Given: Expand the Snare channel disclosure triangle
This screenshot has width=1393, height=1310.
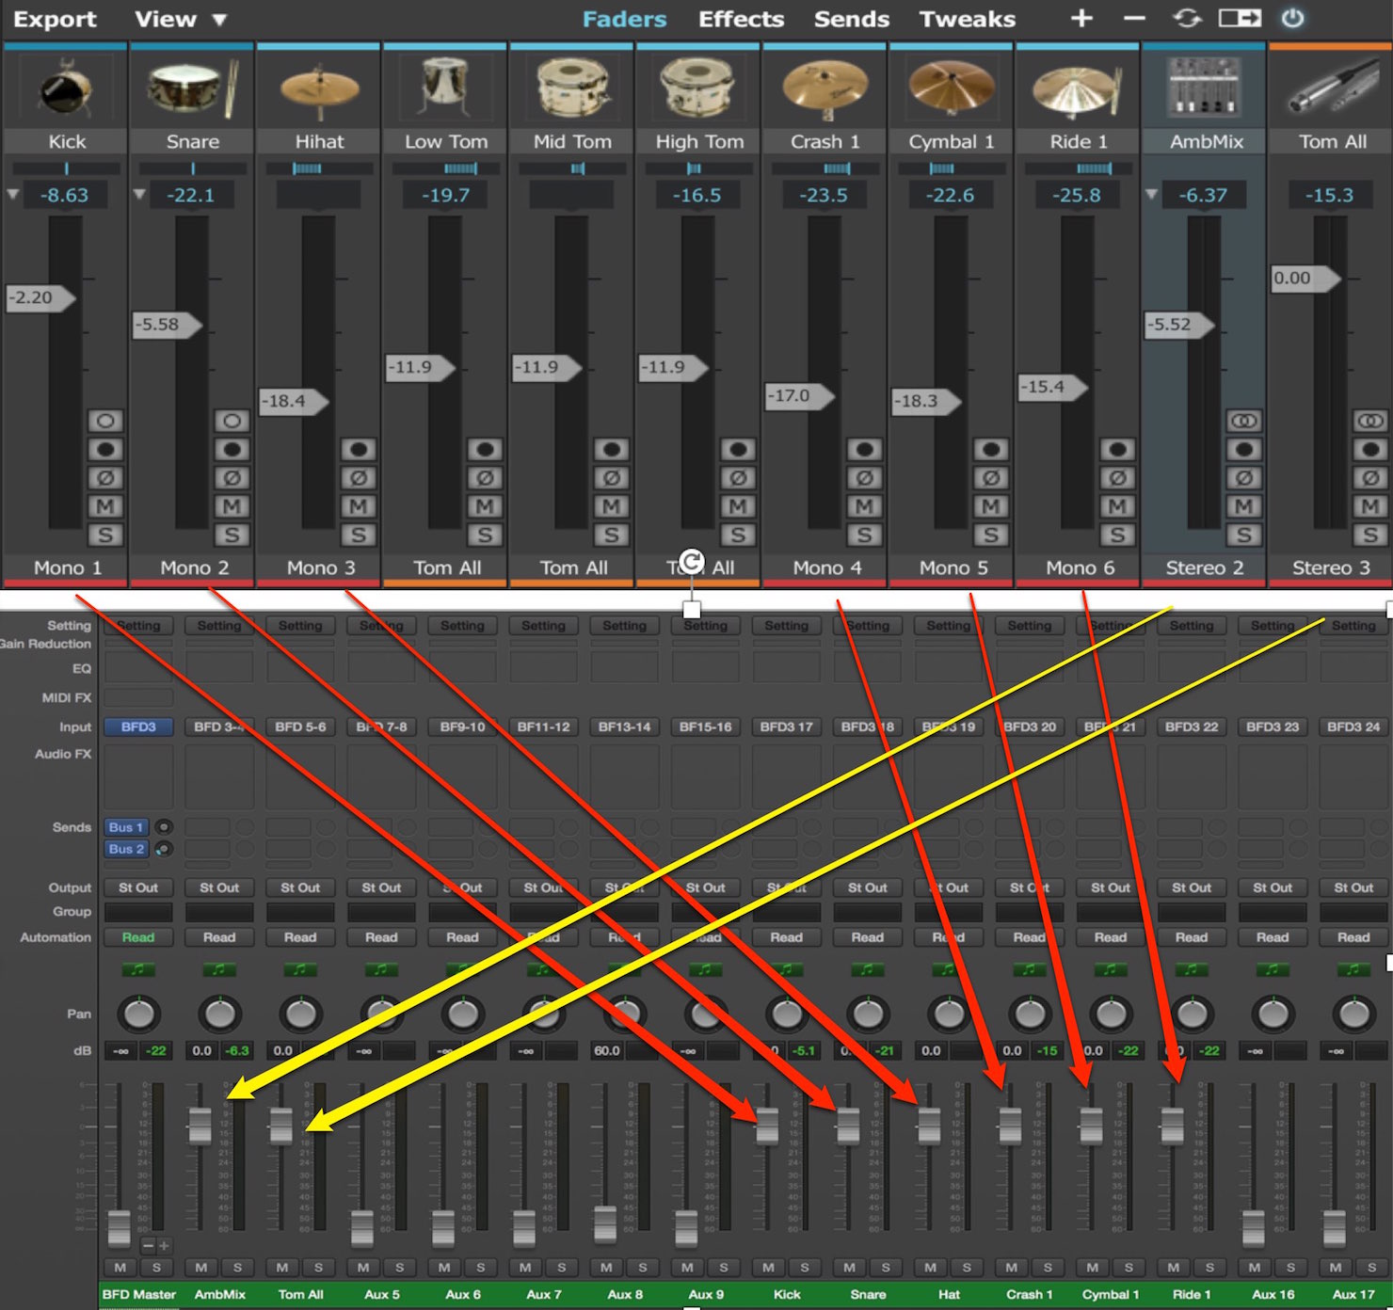Looking at the screenshot, I should click(139, 195).
